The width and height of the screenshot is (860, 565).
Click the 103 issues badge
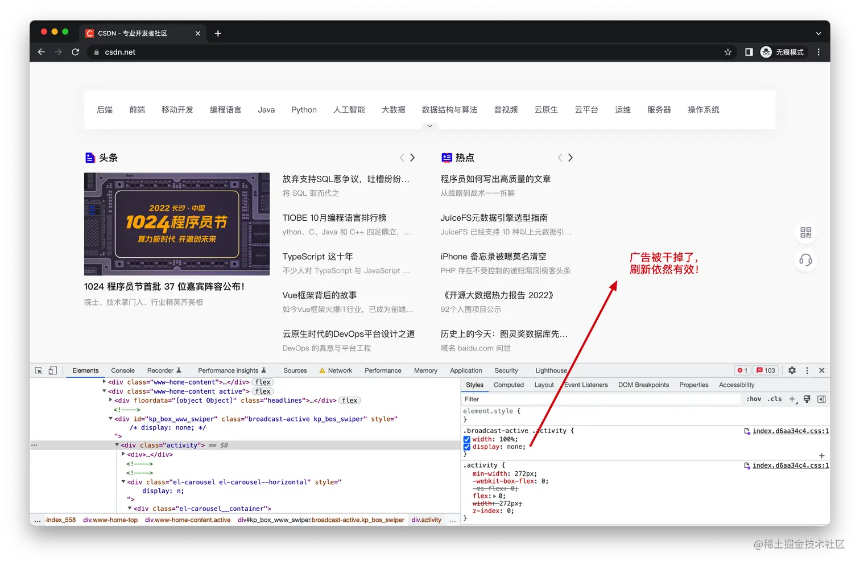click(x=766, y=370)
